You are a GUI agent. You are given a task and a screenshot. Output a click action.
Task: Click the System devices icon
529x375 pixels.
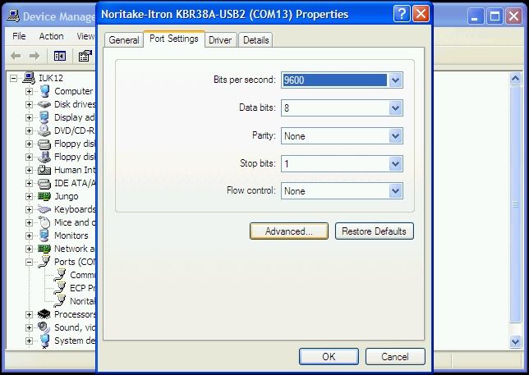(44, 341)
